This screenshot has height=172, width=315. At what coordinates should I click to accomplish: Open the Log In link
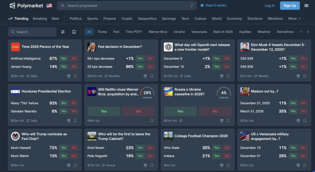(x=269, y=6)
